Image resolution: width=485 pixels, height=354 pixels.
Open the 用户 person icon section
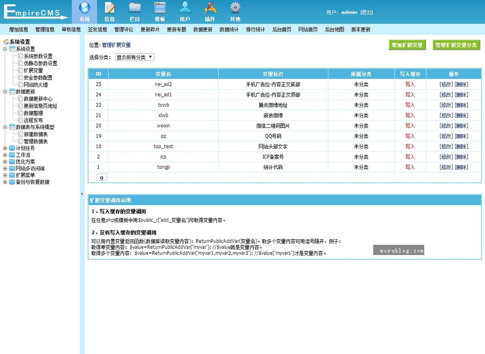coord(185,12)
